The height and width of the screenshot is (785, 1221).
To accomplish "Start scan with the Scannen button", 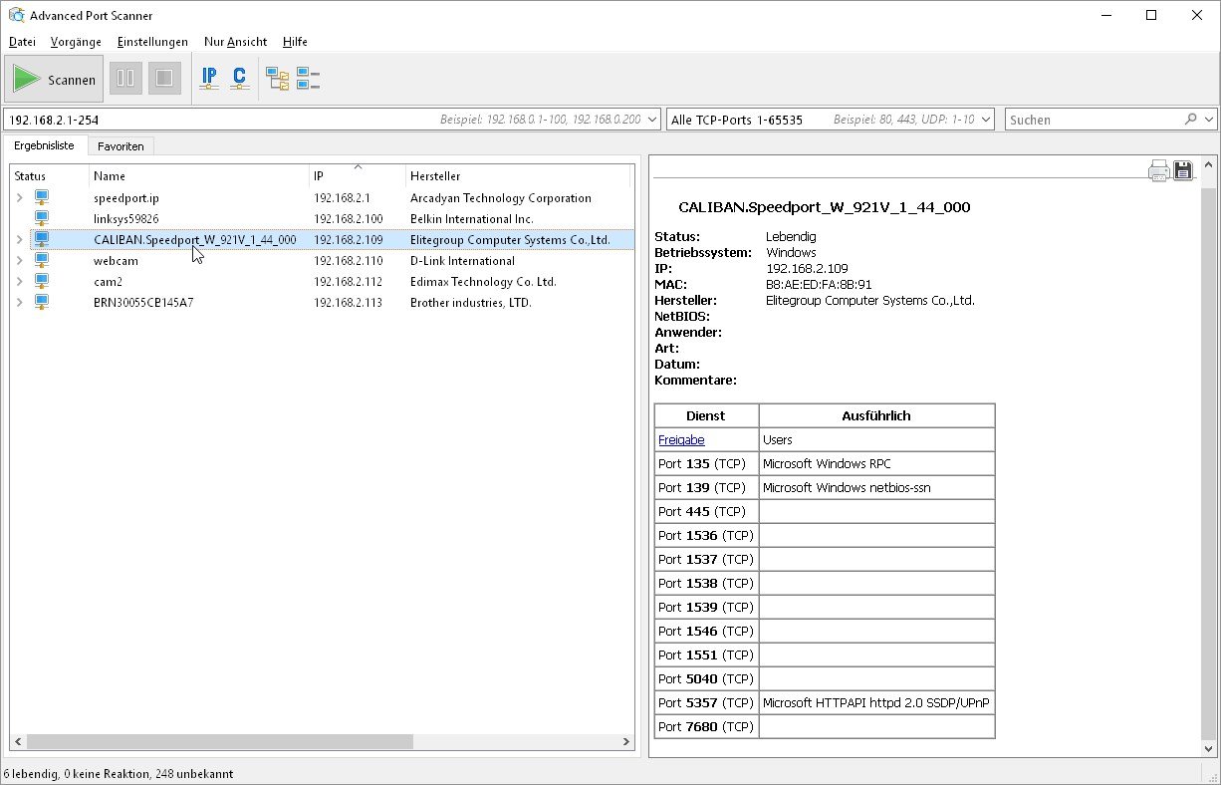I will [54, 79].
